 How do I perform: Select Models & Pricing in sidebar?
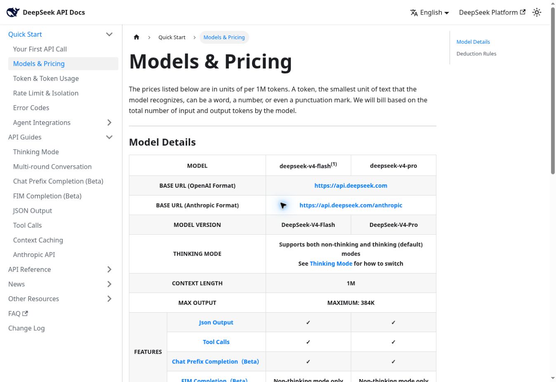point(63,64)
